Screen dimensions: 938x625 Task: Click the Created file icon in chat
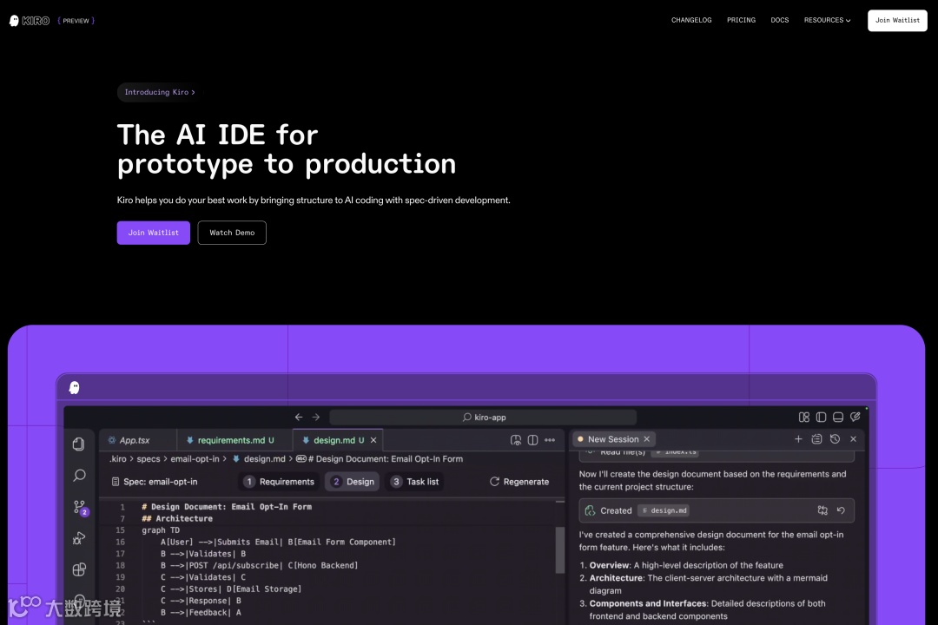tap(590, 510)
